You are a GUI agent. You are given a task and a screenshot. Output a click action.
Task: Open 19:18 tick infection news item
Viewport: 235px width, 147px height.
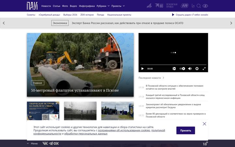(x=175, y=96)
